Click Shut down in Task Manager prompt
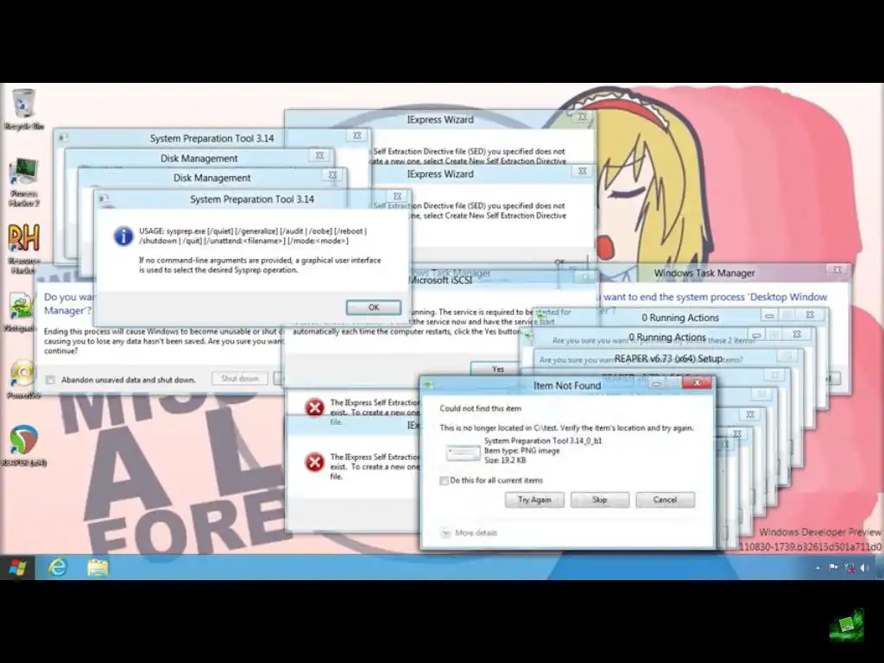This screenshot has height=663, width=884. point(240,378)
